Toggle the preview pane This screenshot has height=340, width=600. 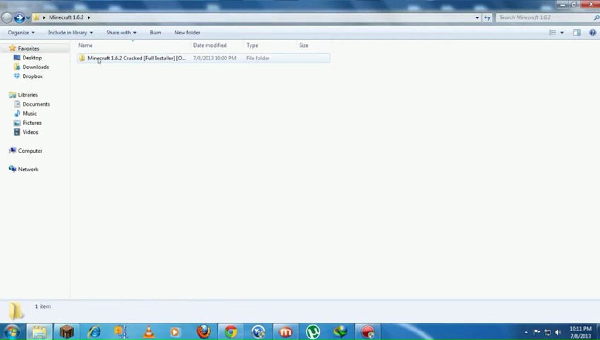click(576, 33)
